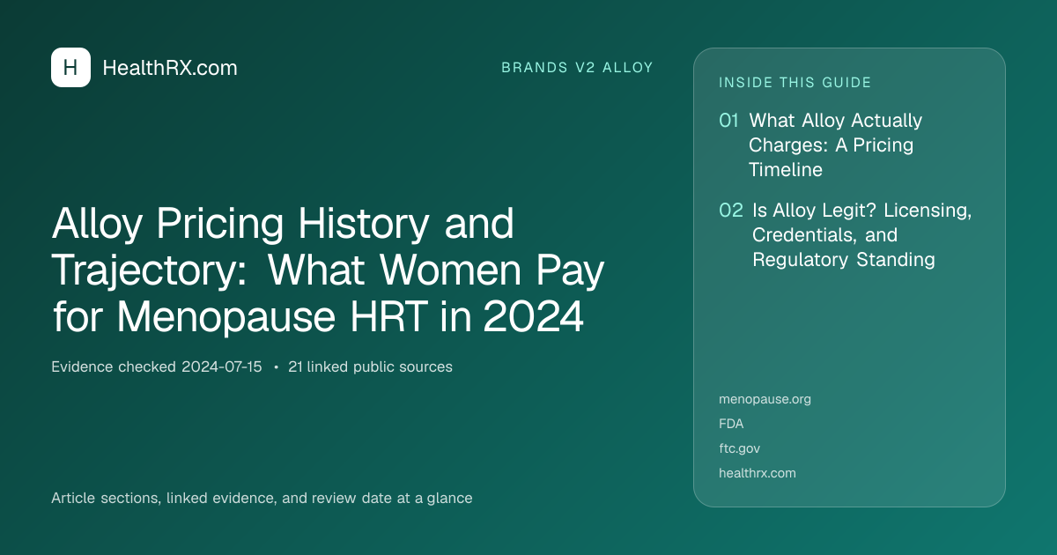This screenshot has width=1057, height=555.
Task: Open section 02 Is Alloy Legit
Action: (861, 235)
